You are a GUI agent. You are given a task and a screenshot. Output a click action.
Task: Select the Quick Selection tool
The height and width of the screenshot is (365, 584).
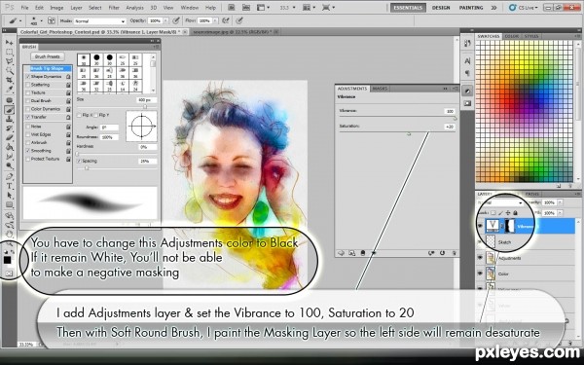click(9, 70)
